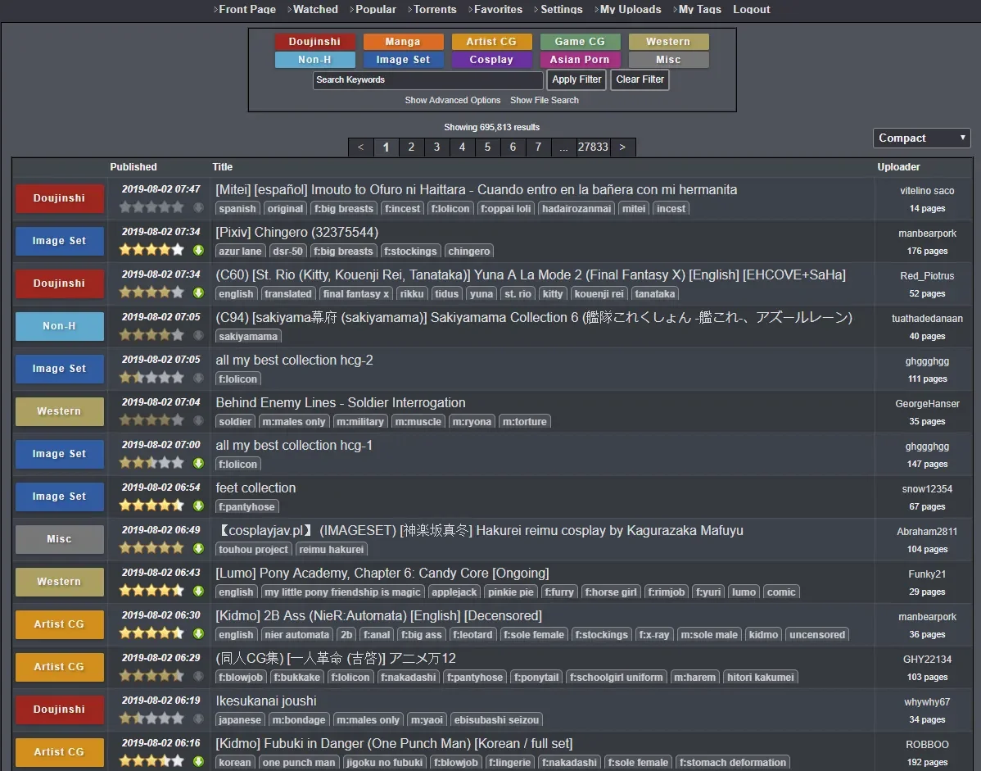Open uploader profile of manbearpork
The height and width of the screenshot is (771, 981).
pos(926,233)
